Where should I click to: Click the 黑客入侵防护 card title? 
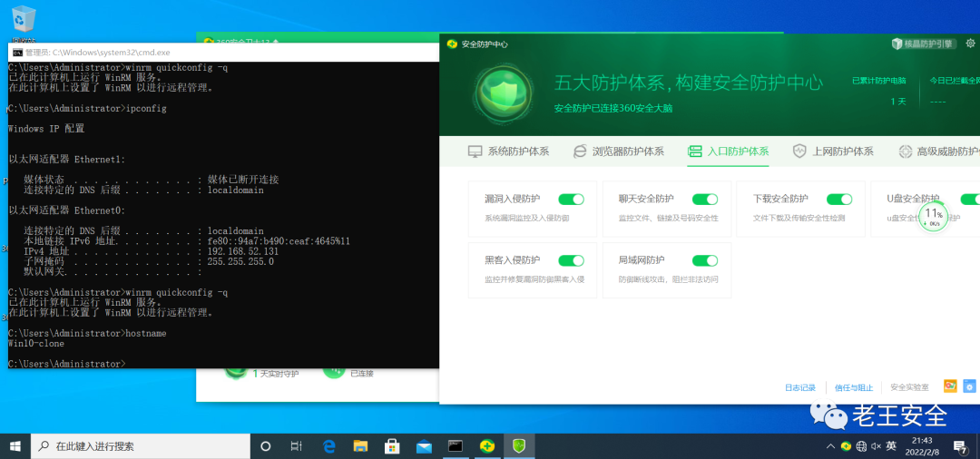point(513,260)
